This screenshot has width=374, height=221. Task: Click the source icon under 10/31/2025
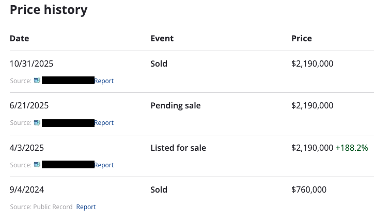tap(37, 81)
